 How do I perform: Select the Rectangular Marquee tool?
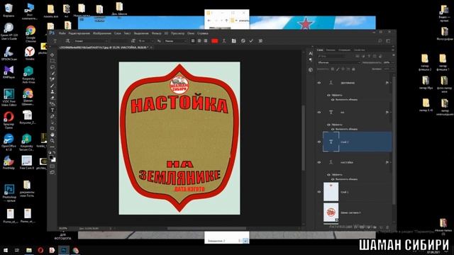click(x=52, y=61)
